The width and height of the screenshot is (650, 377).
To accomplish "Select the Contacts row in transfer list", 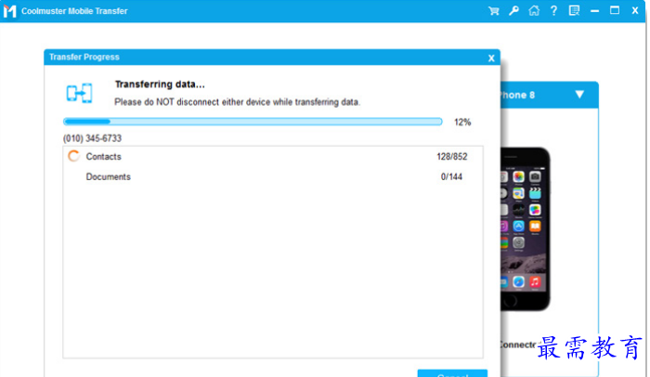I will (x=273, y=156).
